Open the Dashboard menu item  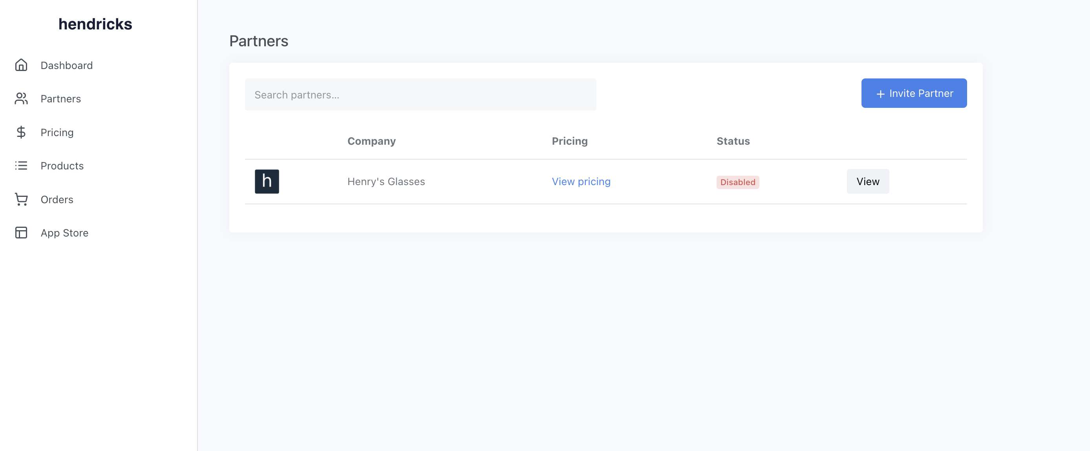(x=66, y=65)
